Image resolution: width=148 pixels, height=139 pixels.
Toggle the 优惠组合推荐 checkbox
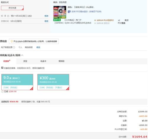pyautogui.click(x=2, y=68)
